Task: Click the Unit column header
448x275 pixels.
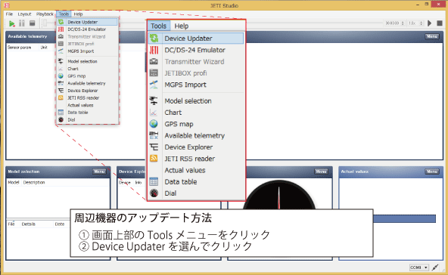Action: pyautogui.click(x=44, y=48)
